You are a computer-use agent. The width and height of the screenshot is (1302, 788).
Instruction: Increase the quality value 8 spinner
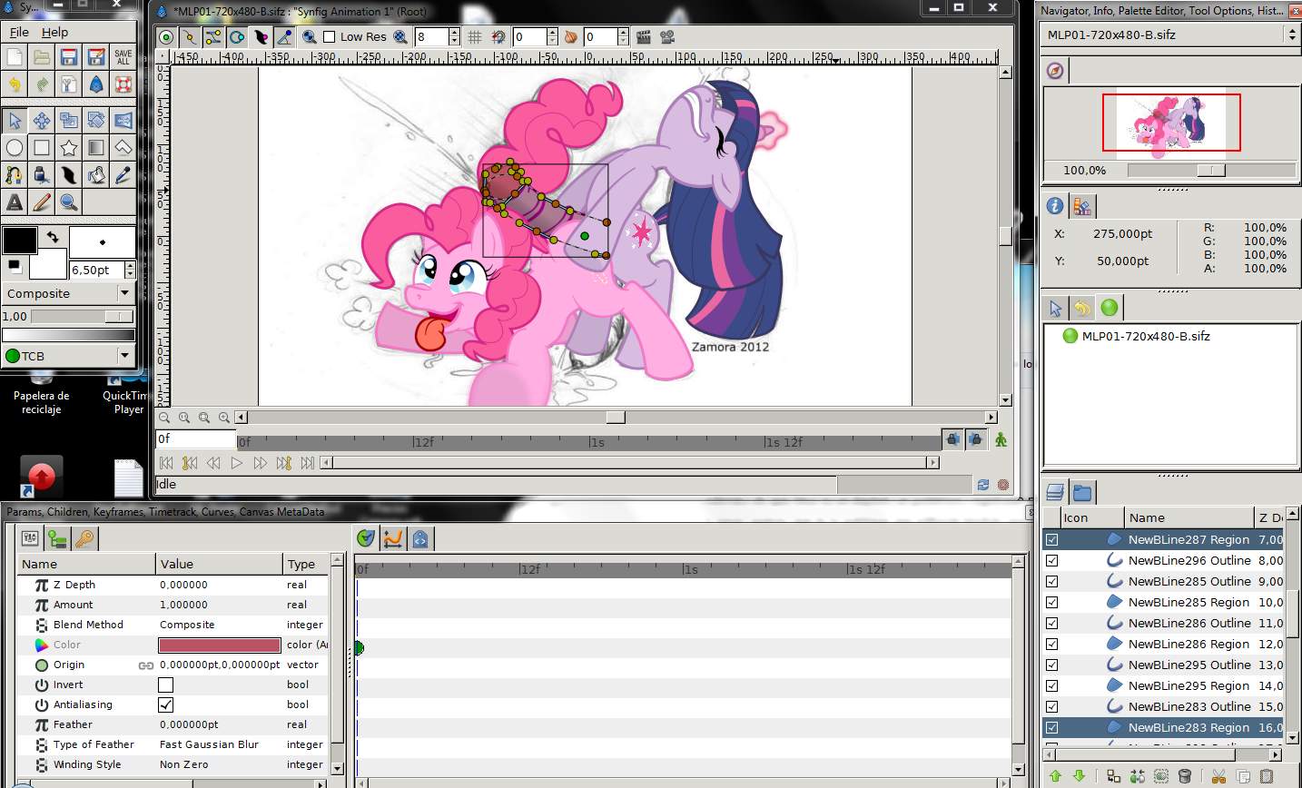tap(454, 33)
